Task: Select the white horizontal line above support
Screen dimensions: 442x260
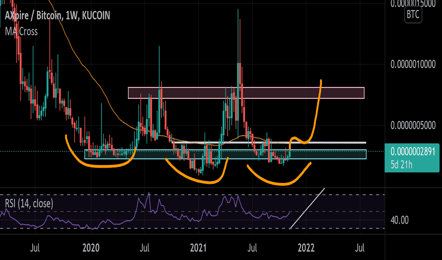Action: click(269, 143)
